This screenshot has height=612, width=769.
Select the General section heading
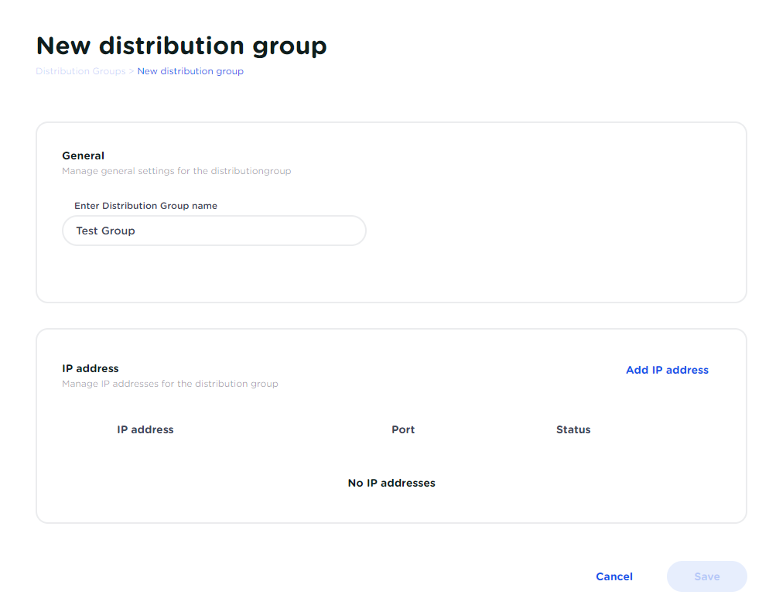coord(83,156)
